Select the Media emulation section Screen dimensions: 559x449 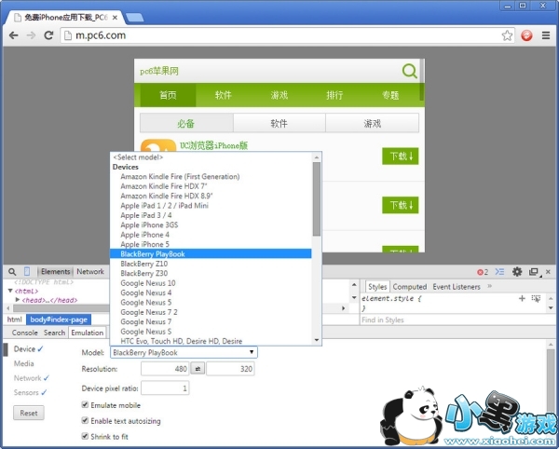click(24, 364)
